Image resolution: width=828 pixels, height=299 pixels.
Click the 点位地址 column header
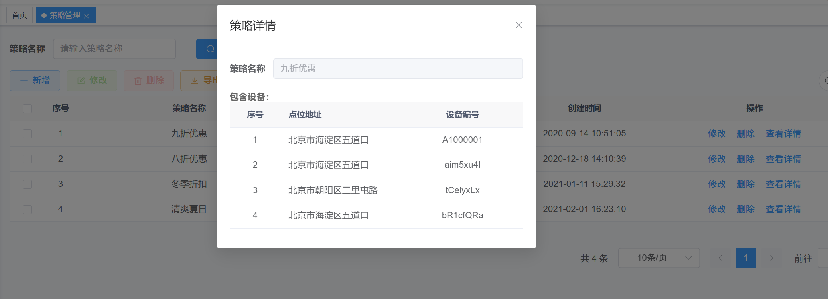click(x=305, y=115)
